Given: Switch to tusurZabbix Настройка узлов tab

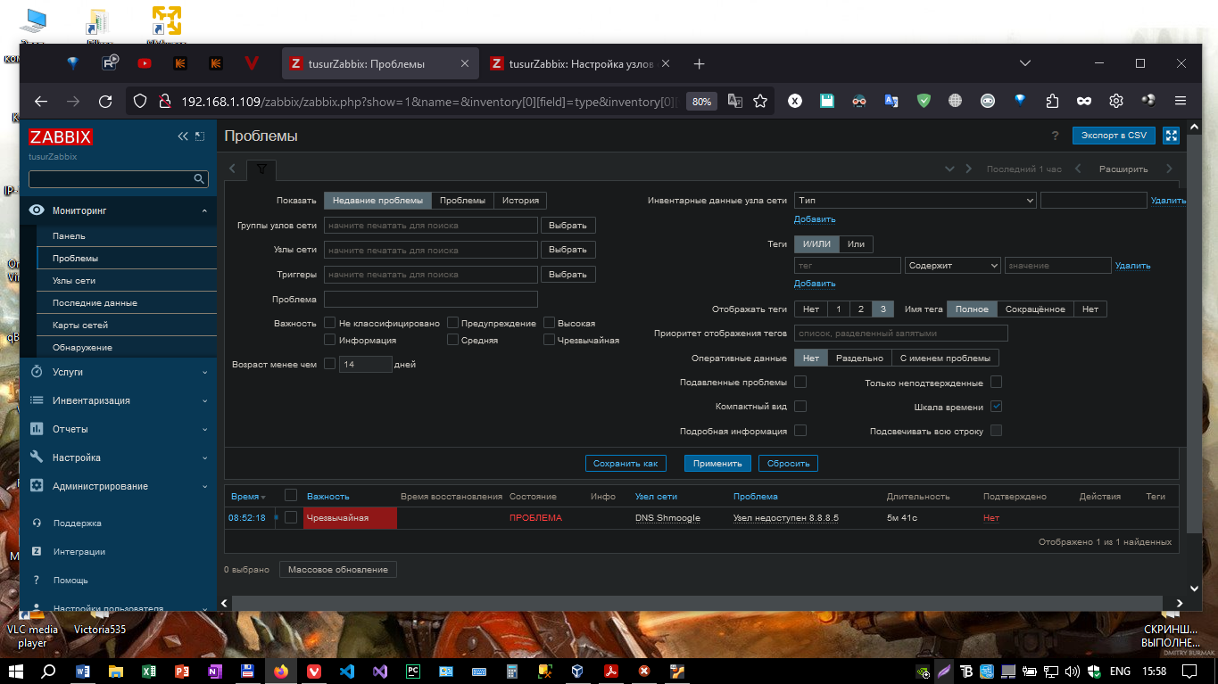Looking at the screenshot, I should 581,64.
